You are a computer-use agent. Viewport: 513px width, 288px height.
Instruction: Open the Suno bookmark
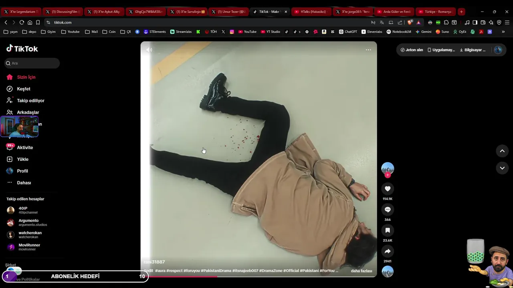pyautogui.click(x=442, y=32)
